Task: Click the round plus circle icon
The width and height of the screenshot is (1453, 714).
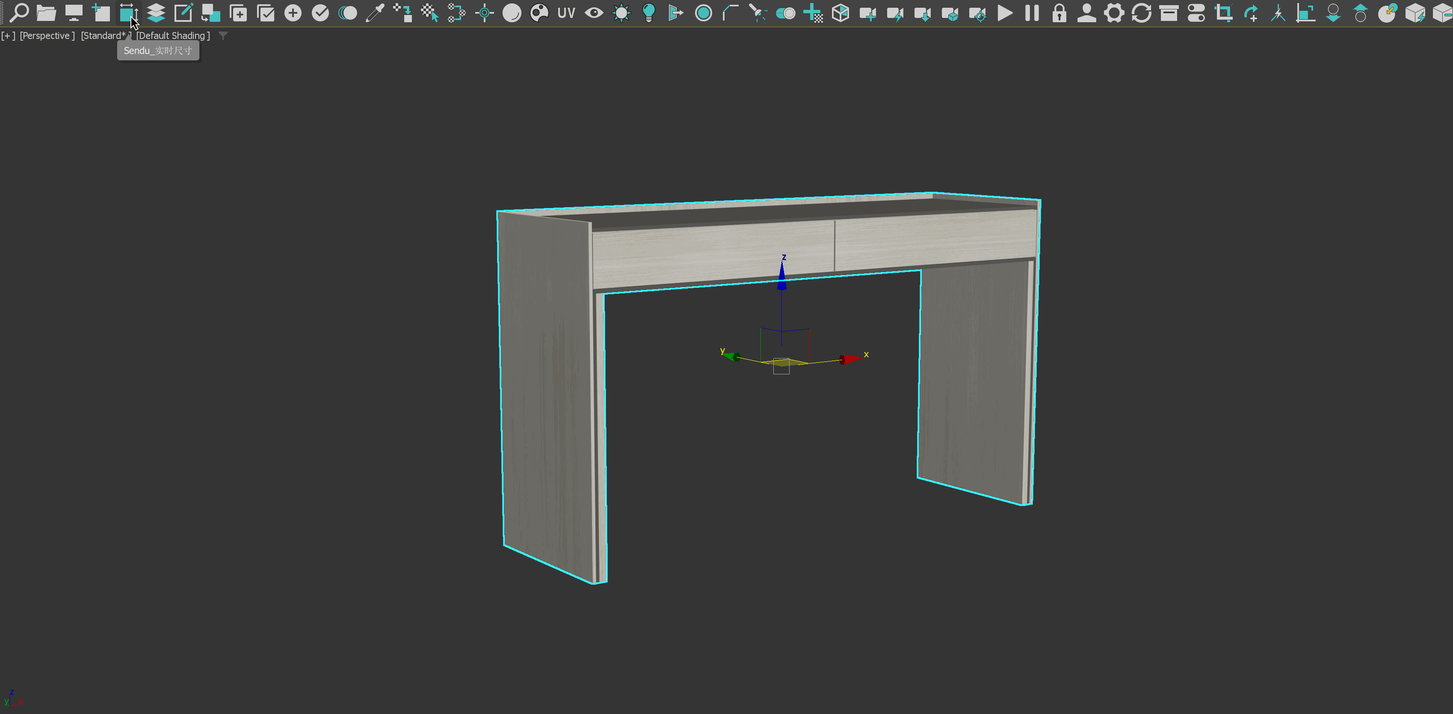Action: coord(293,12)
